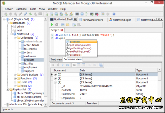
Task: Expand document [1] in results
Action: (x=55, y=79)
